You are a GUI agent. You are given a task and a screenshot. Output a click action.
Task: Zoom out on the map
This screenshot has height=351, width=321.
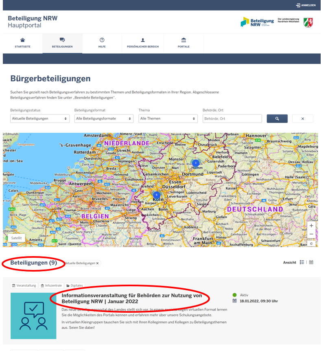tap(311, 234)
